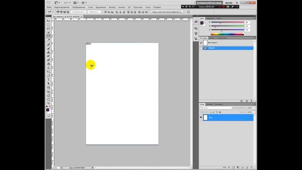302x170 pixels.
Task: Click the Разделить button
Action: [94, 12]
